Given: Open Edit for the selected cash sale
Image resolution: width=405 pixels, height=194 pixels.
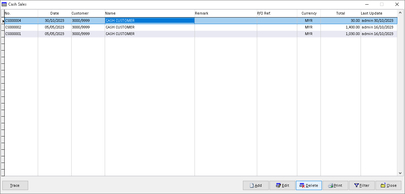Looking at the screenshot, I should (282, 185).
